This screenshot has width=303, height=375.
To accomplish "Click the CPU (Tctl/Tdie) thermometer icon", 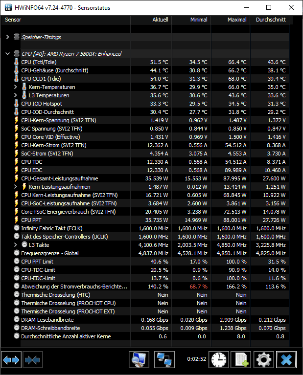I will point(16,62).
